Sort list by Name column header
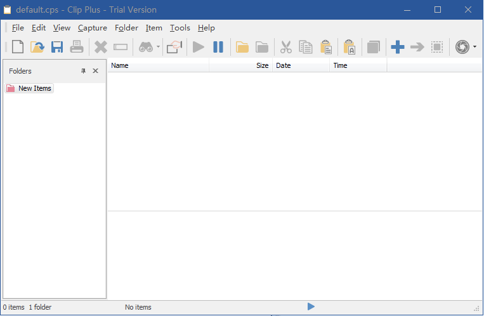484x316 pixels. [159, 65]
